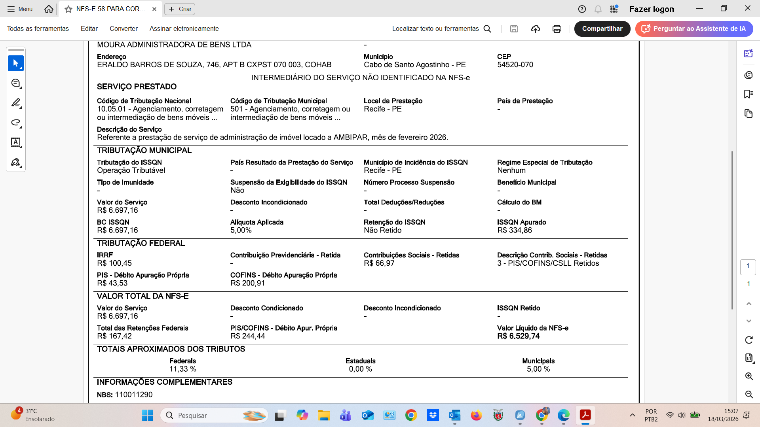The height and width of the screenshot is (427, 760).
Task: Print the document with printer icon
Action: pos(557,28)
